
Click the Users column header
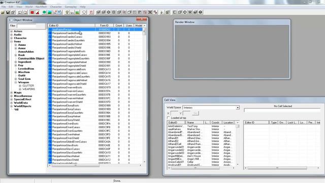tap(129, 25)
